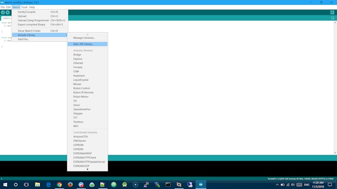Open the File menu
Screen dimensions: 337x189
[3, 7]
